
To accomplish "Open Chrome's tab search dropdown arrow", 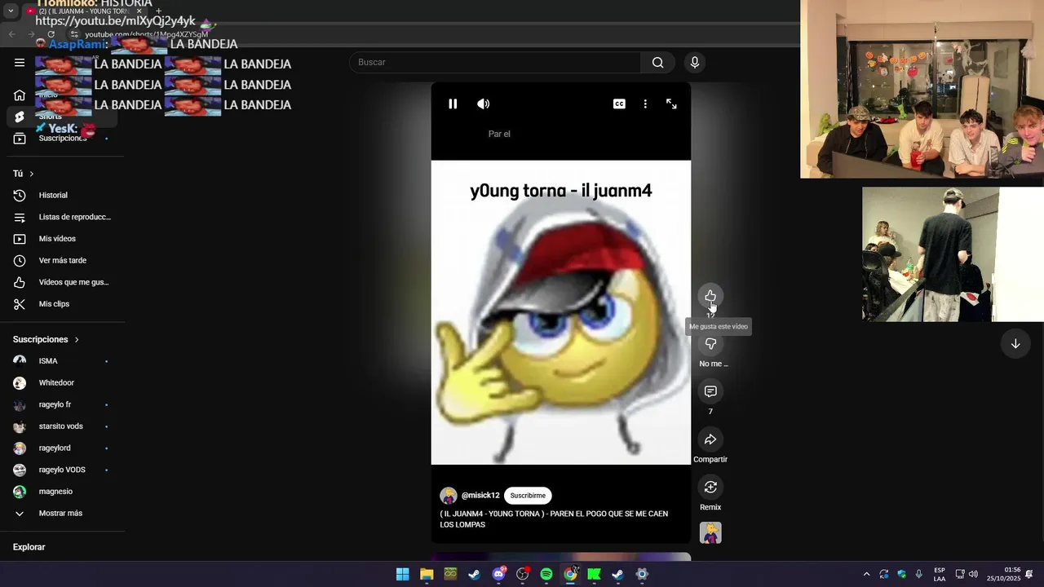I will (11, 11).
